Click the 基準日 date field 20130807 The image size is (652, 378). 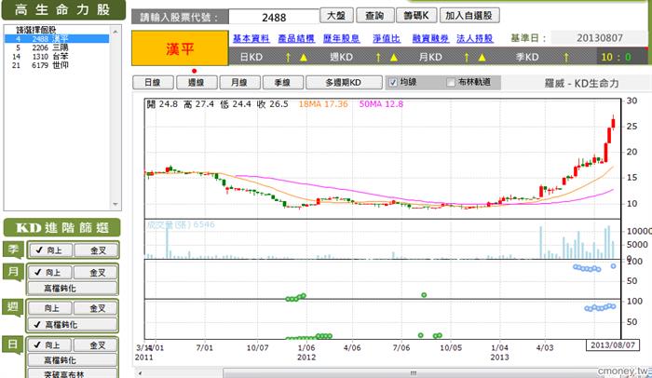(599, 38)
